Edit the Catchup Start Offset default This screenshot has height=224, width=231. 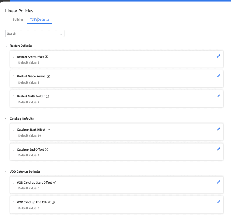(x=219, y=129)
